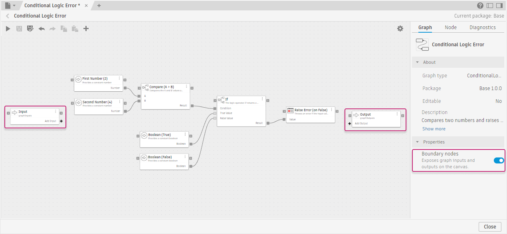Select the Boolean (False) node title
This screenshot has height=234, width=507.
pyautogui.click(x=160, y=157)
